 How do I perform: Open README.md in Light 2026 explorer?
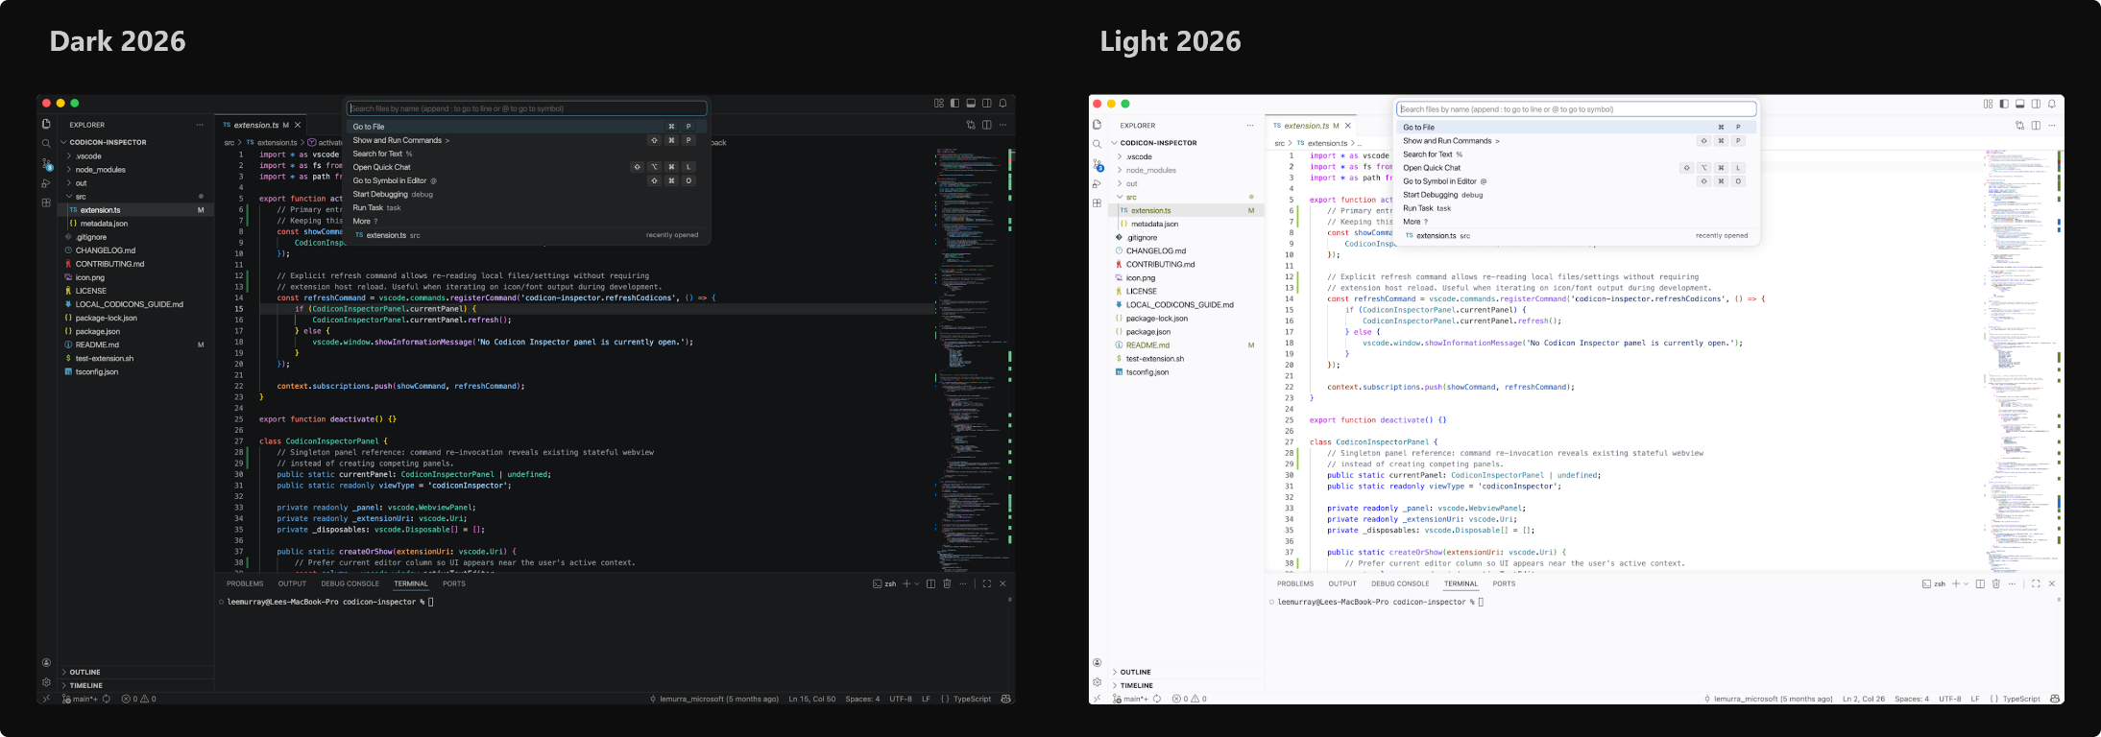(x=1186, y=345)
